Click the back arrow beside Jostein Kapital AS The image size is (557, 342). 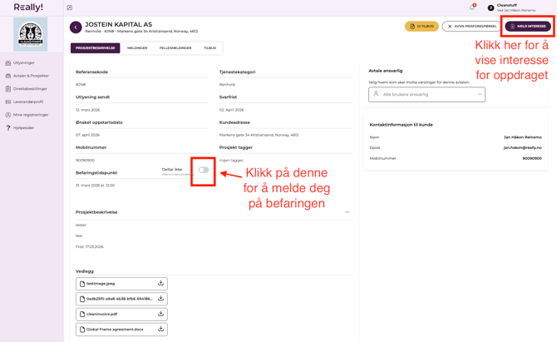[76, 27]
